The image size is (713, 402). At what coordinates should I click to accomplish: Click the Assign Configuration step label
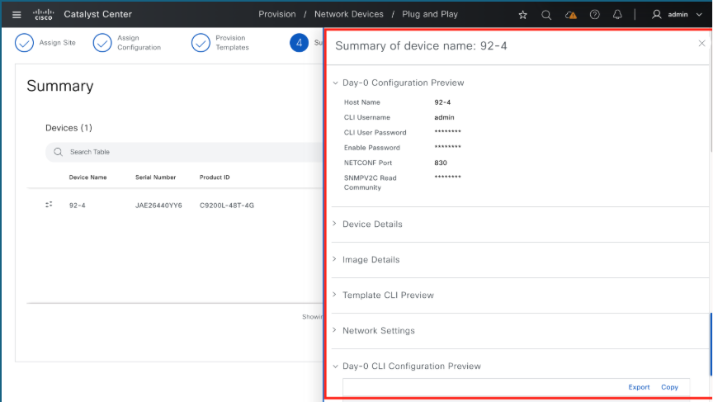click(x=139, y=43)
